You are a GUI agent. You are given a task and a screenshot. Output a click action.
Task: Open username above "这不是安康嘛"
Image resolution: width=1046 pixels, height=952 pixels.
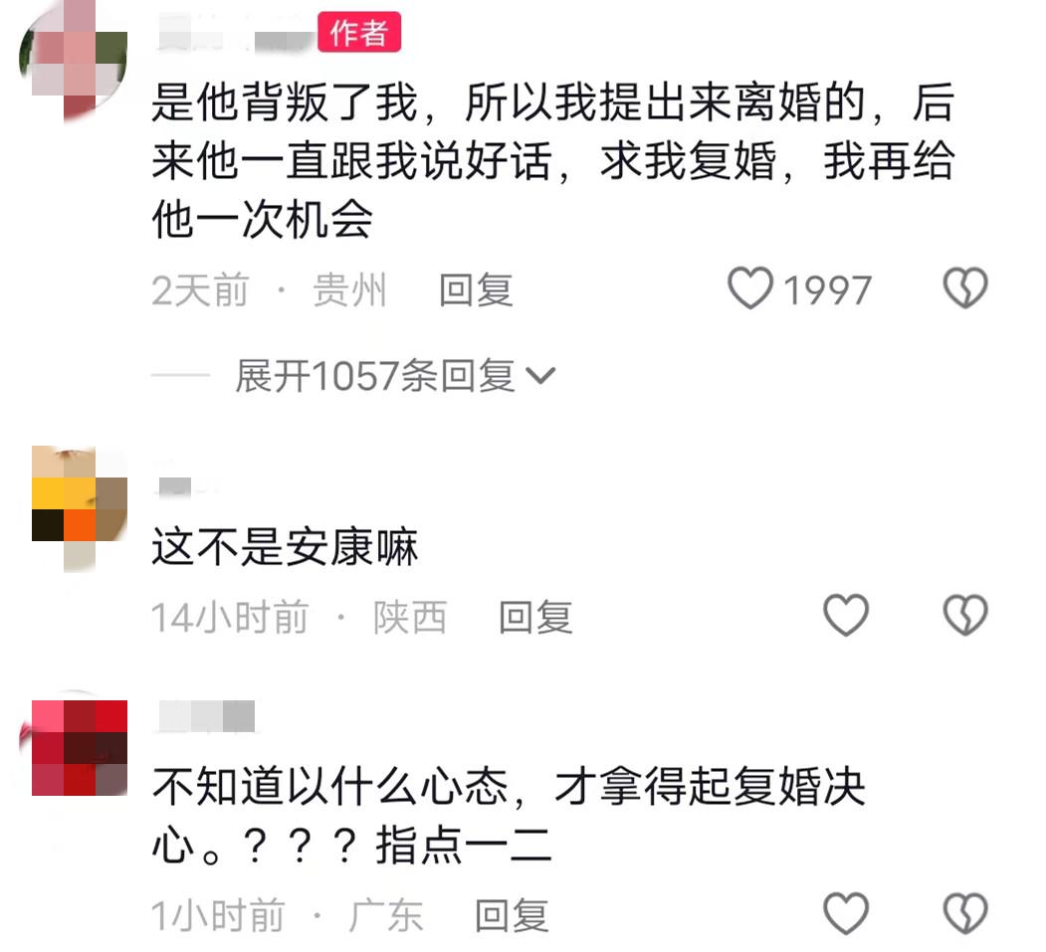[x=175, y=486]
